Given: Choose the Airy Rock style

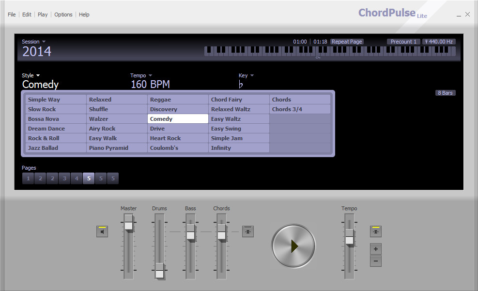Looking at the screenshot, I should [x=117, y=129].
